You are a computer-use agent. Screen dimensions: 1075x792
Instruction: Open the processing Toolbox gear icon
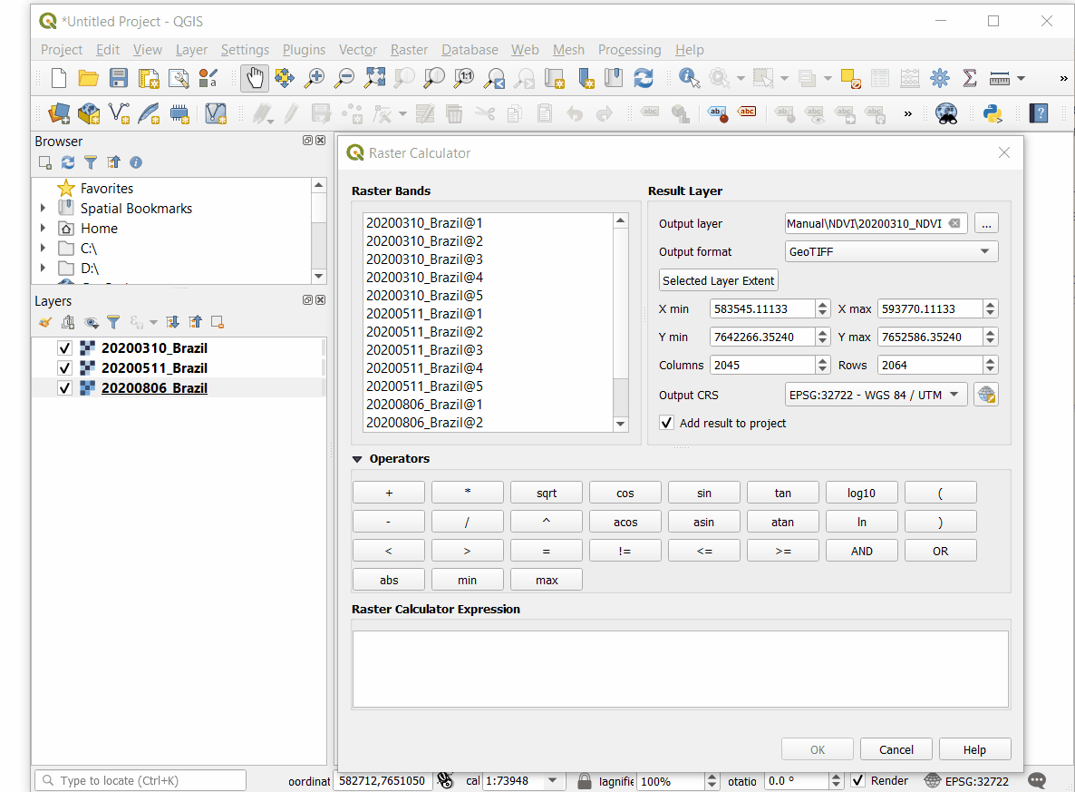[x=940, y=78]
